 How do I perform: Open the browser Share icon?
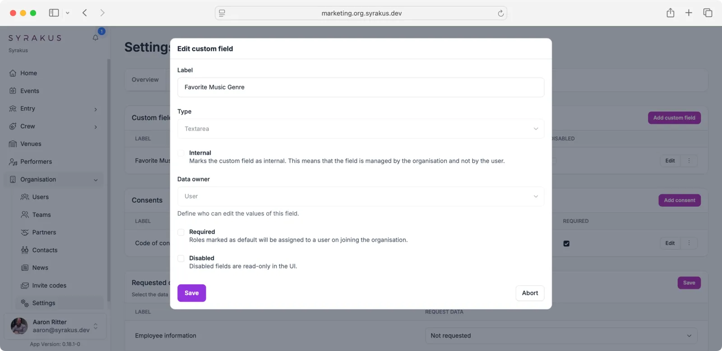point(670,13)
